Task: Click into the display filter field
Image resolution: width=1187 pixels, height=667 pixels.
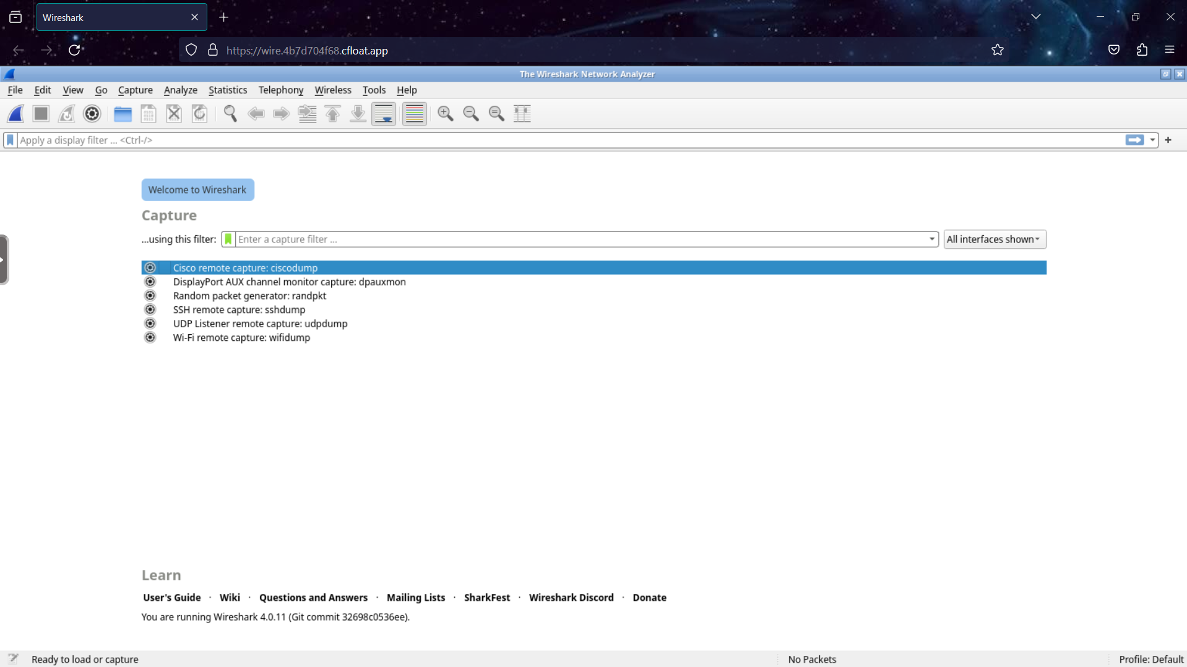Action: pos(569,140)
